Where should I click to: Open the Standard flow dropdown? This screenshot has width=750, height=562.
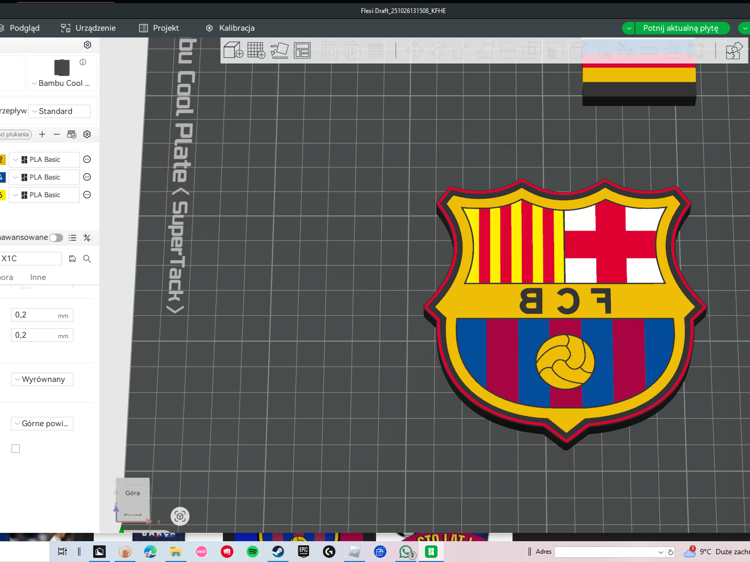[59, 111]
